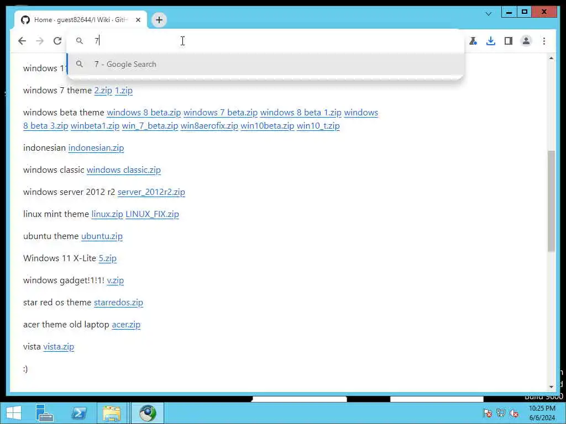Download linux.zip for linux mint theme

click(107, 214)
